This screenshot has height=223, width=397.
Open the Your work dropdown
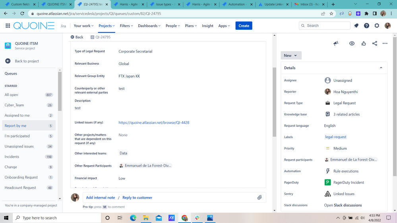83,25
